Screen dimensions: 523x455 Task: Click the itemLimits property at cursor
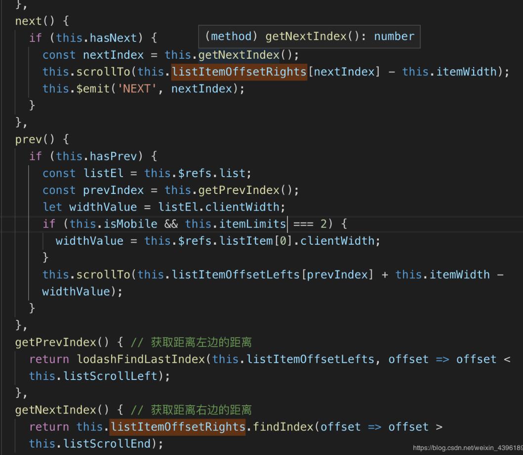tap(253, 224)
